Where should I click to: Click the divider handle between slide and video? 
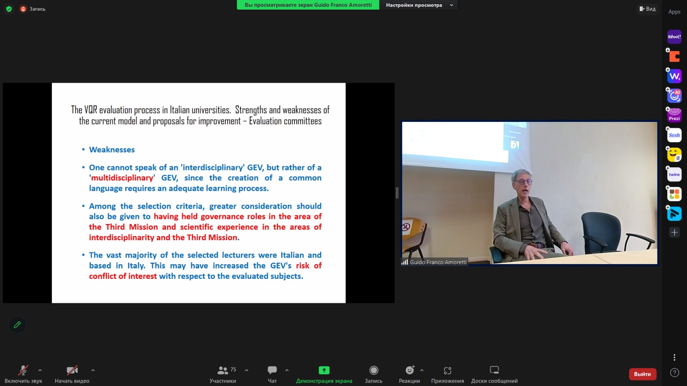tap(397, 193)
